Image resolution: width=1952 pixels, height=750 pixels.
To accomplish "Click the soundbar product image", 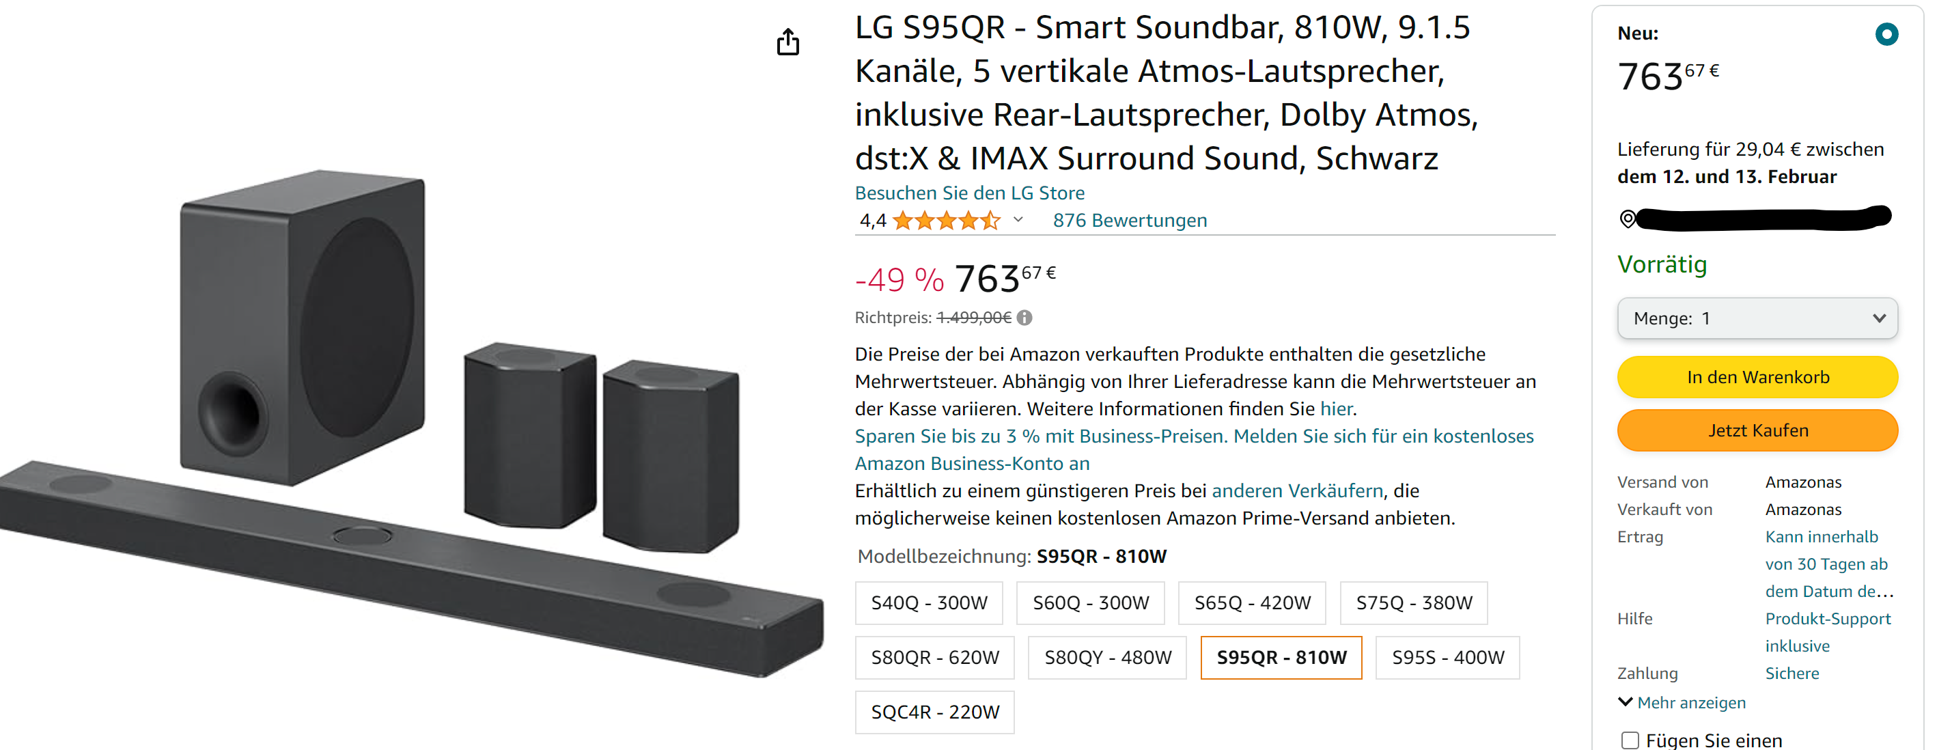I will pos(409,424).
